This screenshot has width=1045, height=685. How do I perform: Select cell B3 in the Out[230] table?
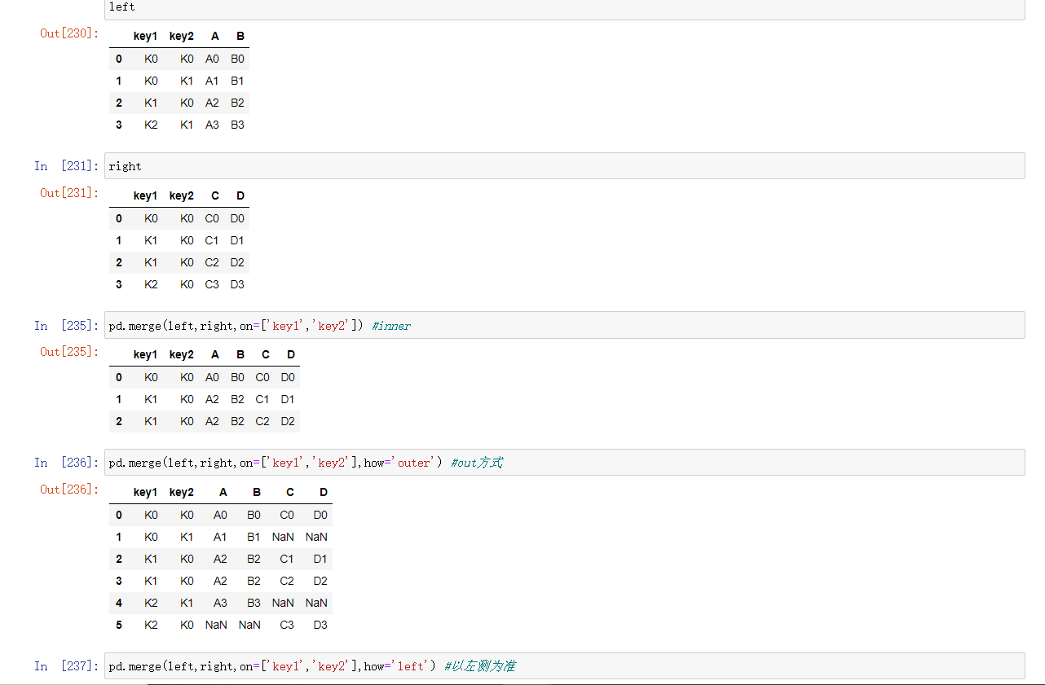237,125
